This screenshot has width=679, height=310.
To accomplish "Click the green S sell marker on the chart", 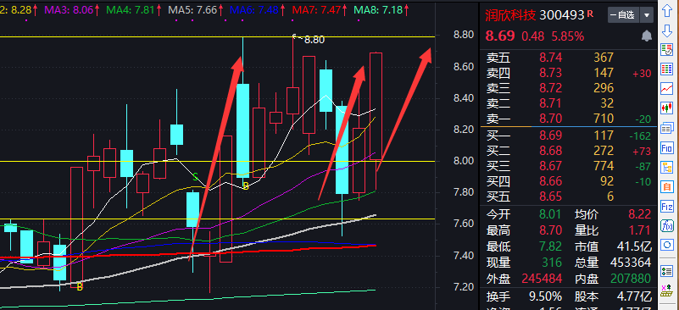I will click(x=195, y=177).
